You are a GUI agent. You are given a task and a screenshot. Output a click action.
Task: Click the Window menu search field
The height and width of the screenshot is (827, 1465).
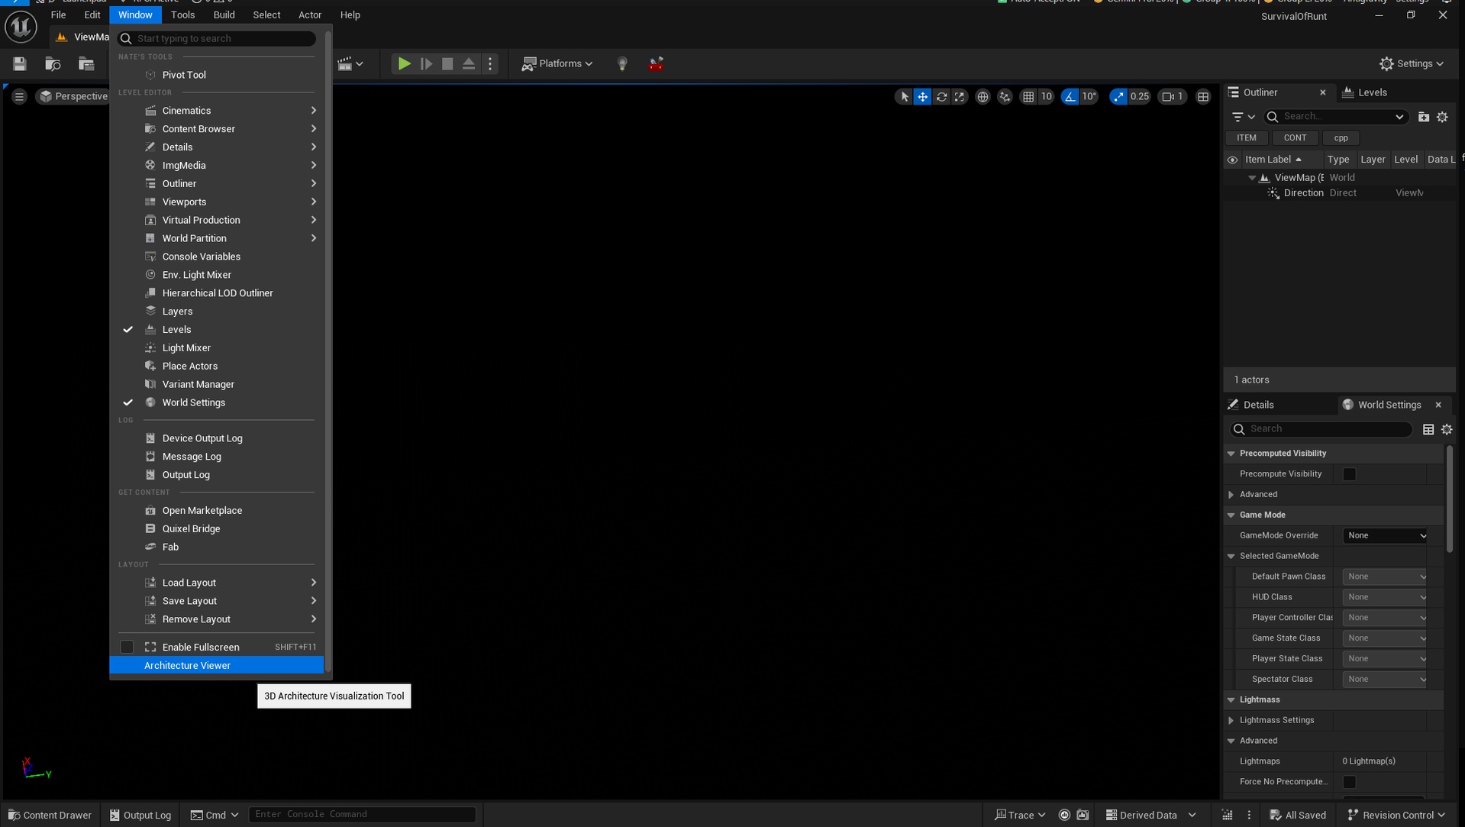[x=217, y=38]
